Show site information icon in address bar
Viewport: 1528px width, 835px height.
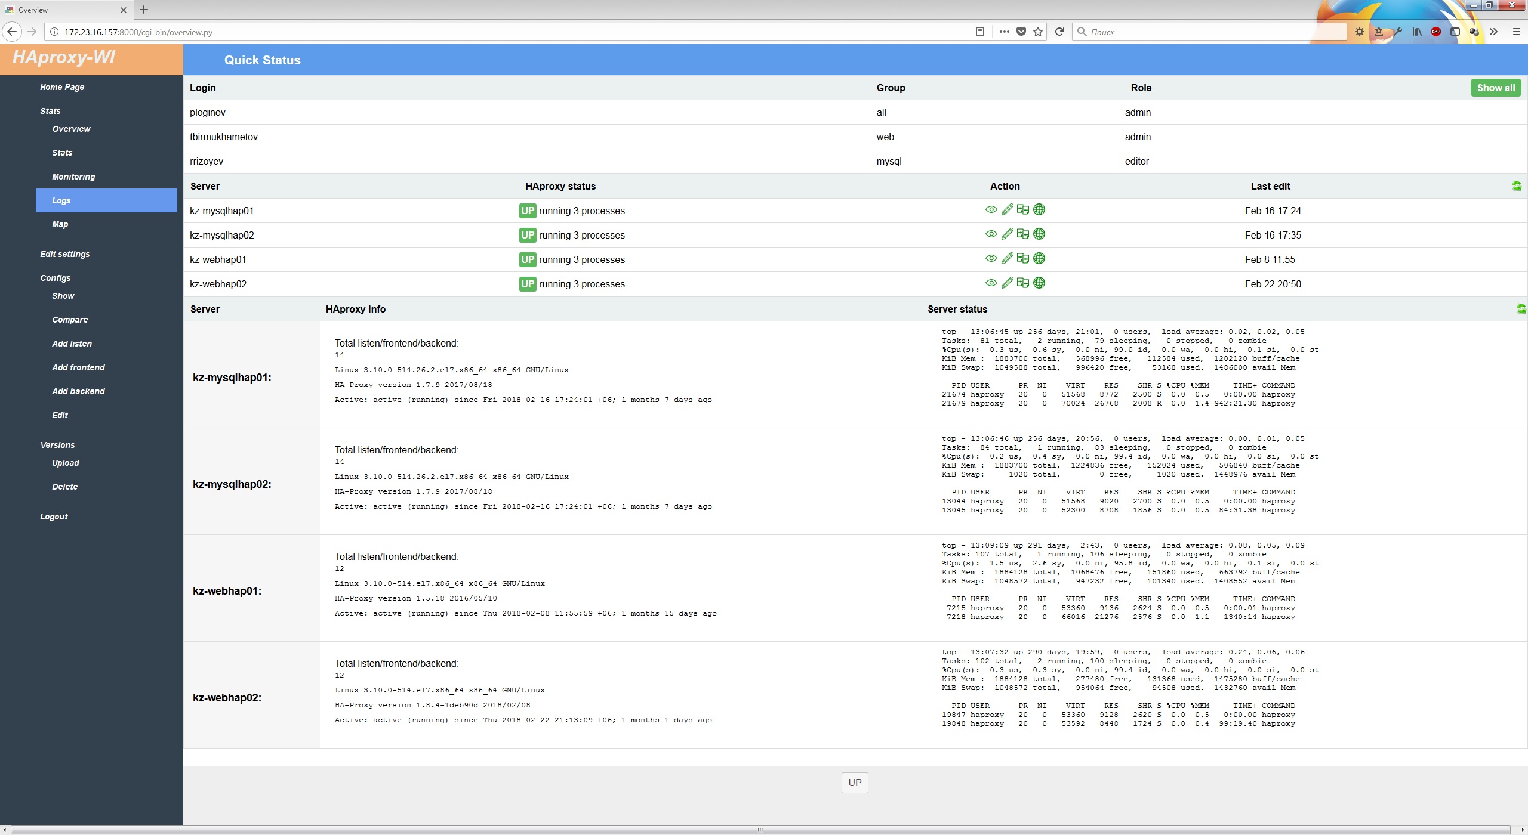(x=54, y=32)
